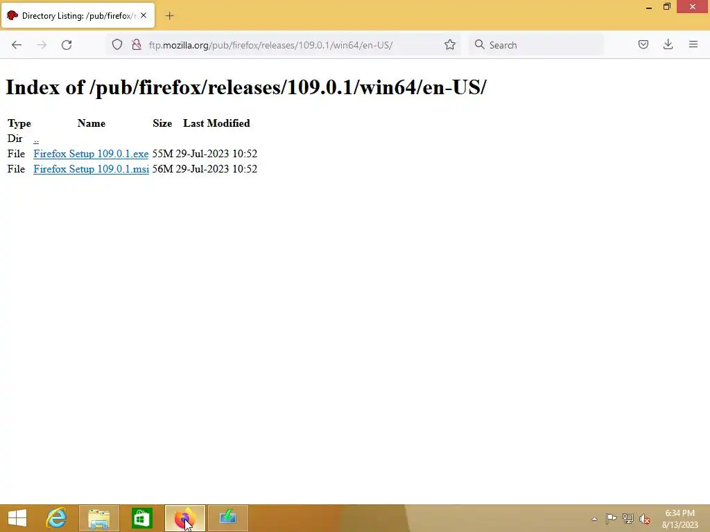710x532 pixels.
Task: Focus the Search box
Action: (x=536, y=45)
